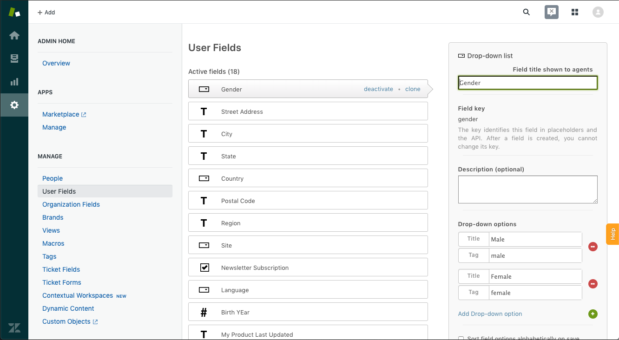619x340 pixels.
Task: Open the orange Help tab on the right edge
Action: [x=612, y=234]
